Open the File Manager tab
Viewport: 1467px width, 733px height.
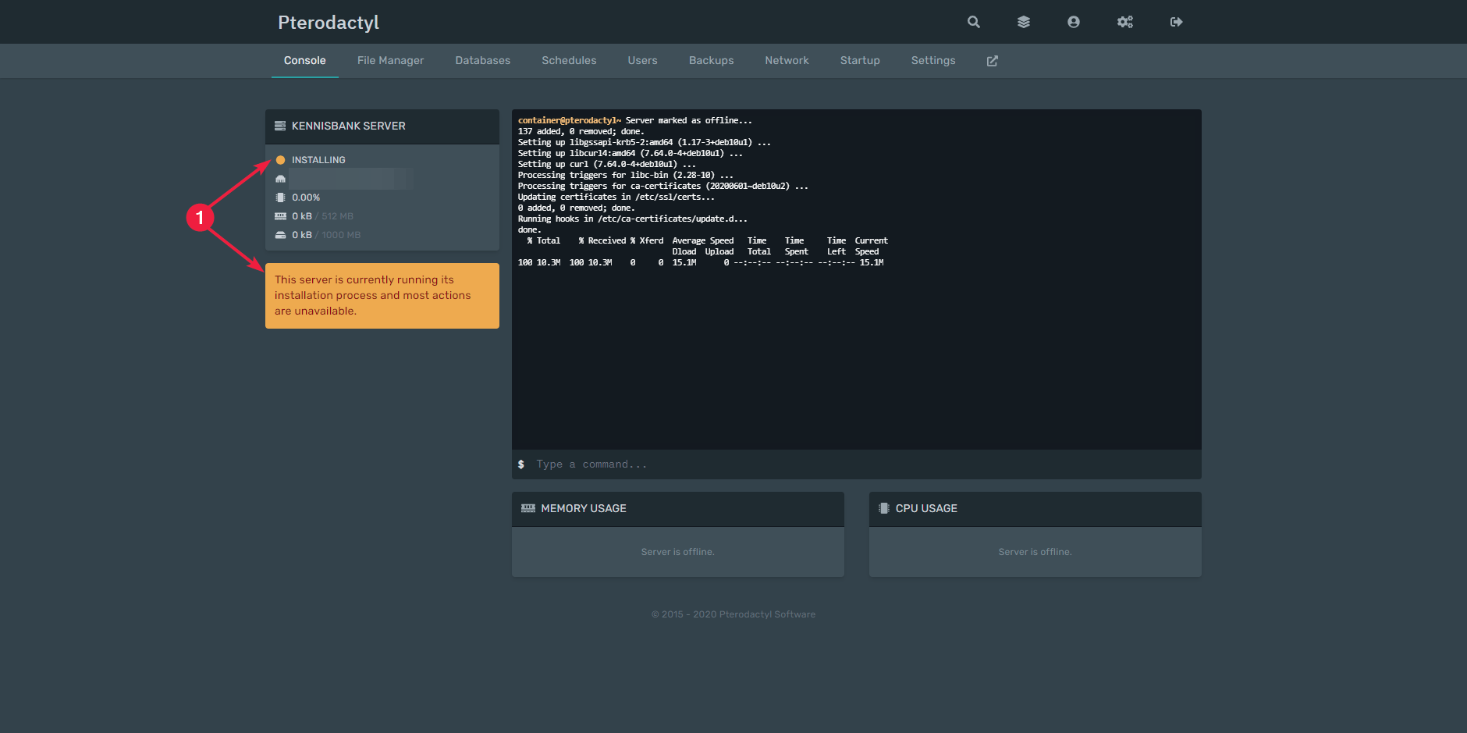pyautogui.click(x=391, y=61)
